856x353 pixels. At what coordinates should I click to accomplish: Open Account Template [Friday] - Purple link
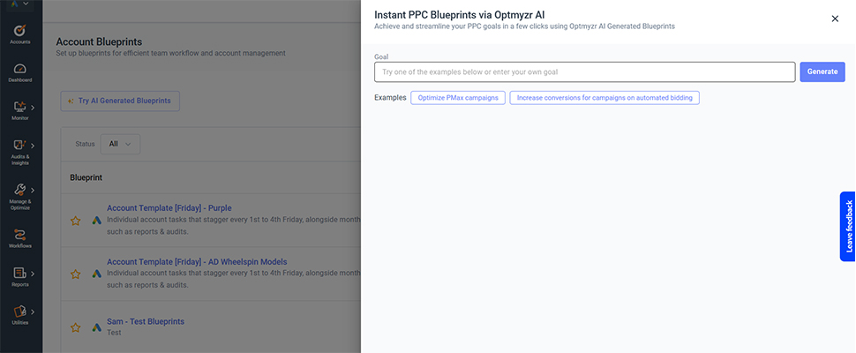(x=169, y=208)
